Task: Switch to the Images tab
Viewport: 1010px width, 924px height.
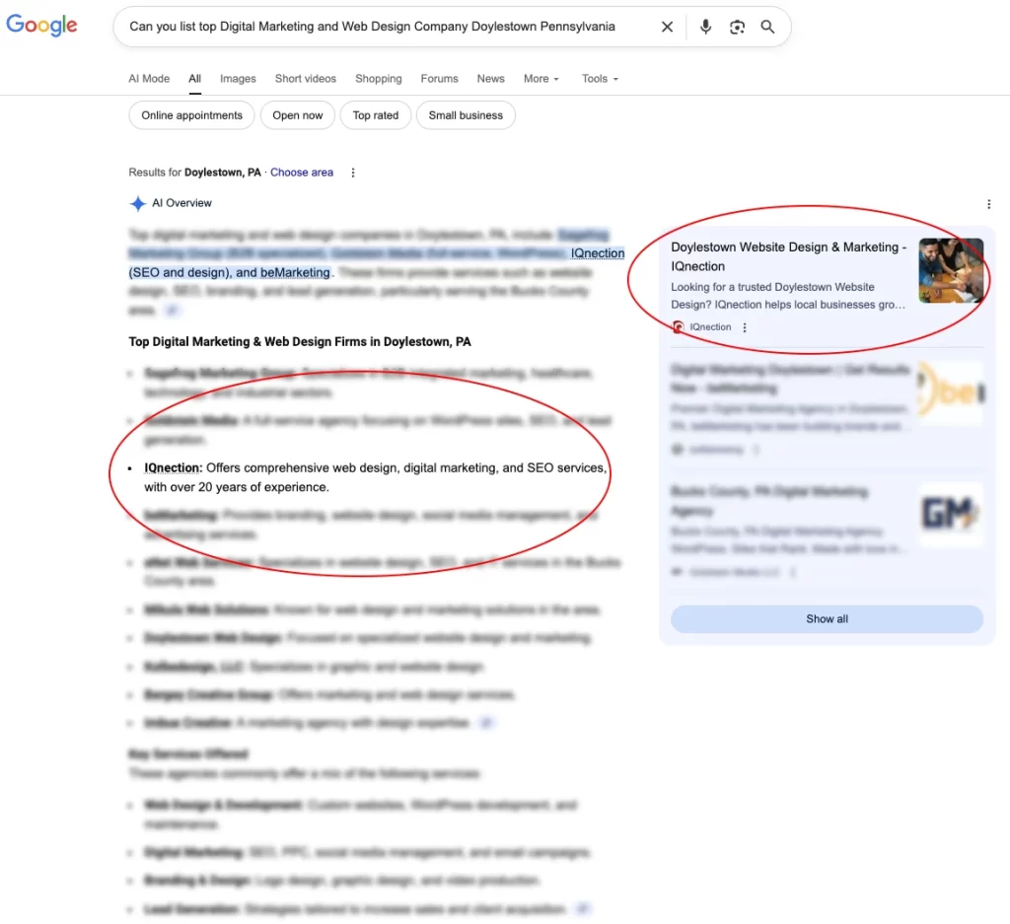Action: [x=237, y=79]
